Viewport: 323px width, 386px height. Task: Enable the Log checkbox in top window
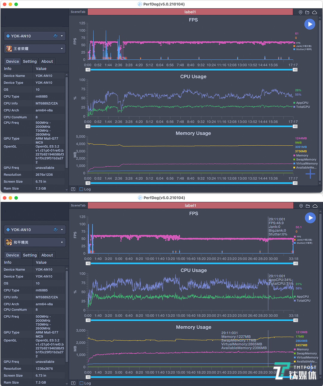[81, 189]
